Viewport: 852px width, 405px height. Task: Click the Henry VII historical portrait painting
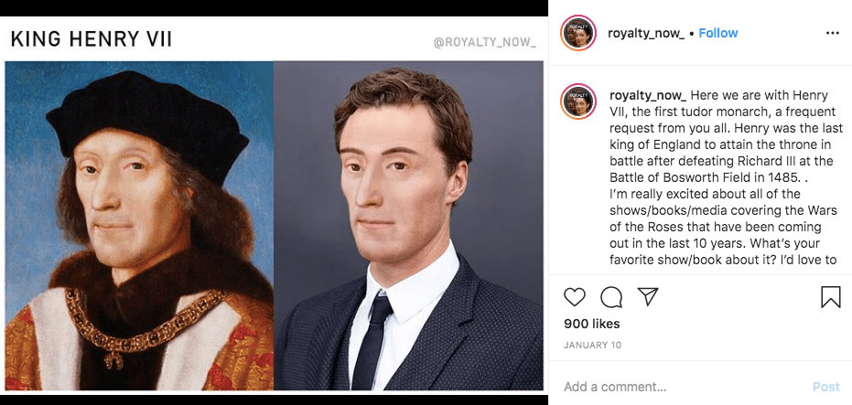click(x=139, y=226)
